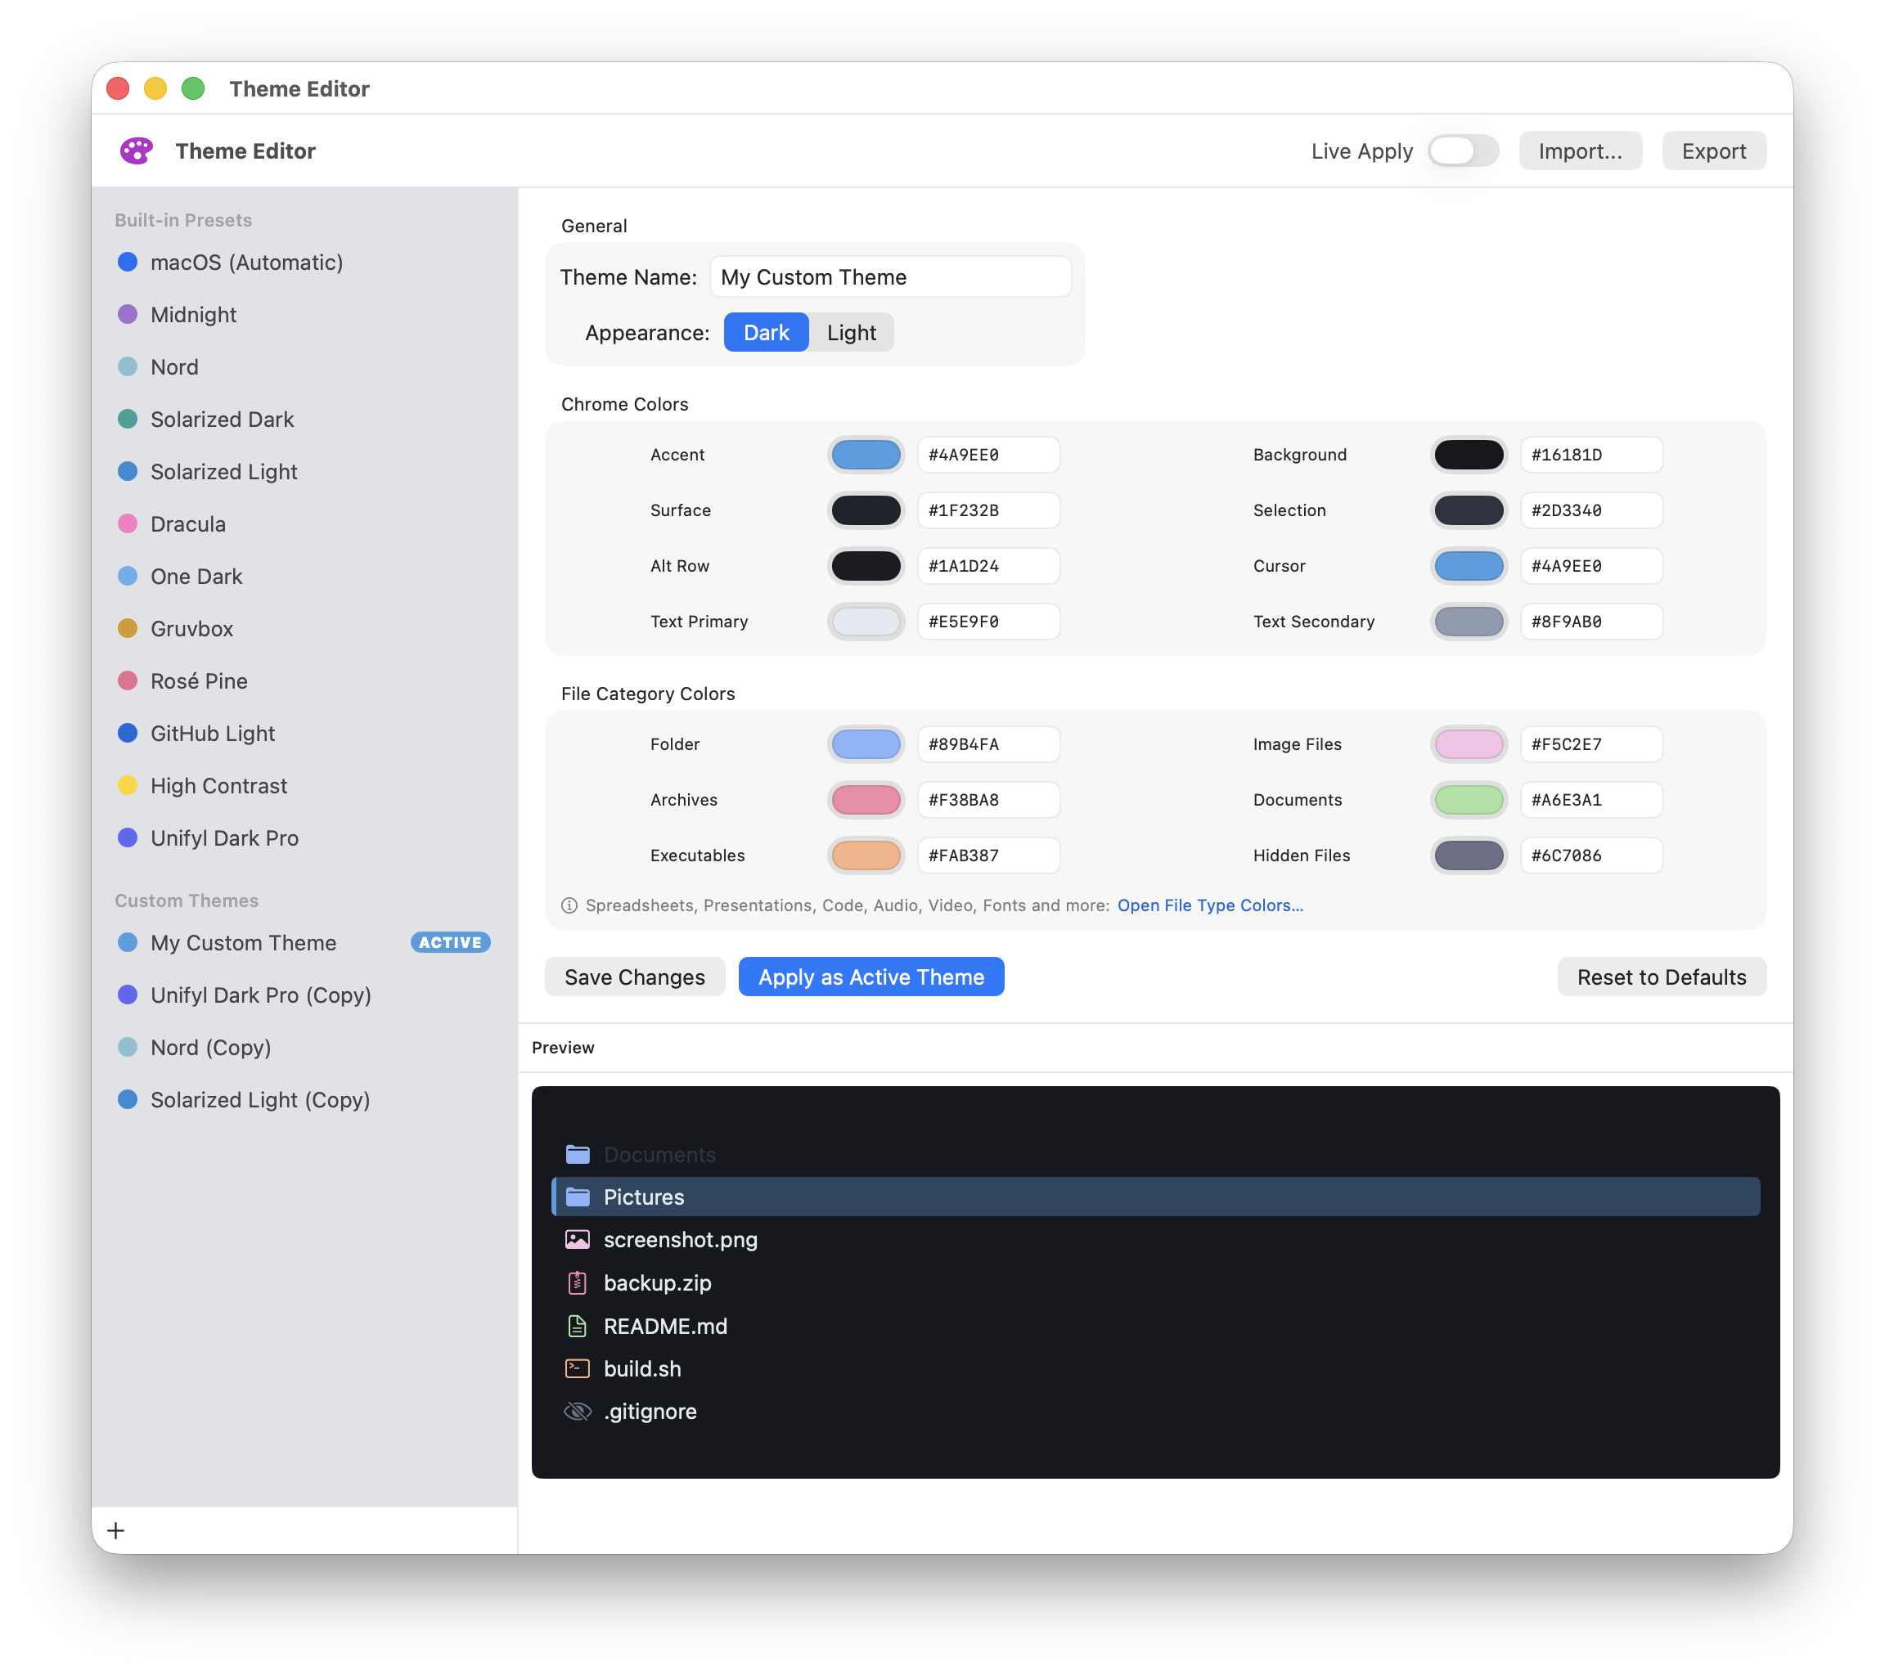Viewport: 1885px width, 1675px height.
Task: Open the Cursor color swatch
Action: [1469, 566]
